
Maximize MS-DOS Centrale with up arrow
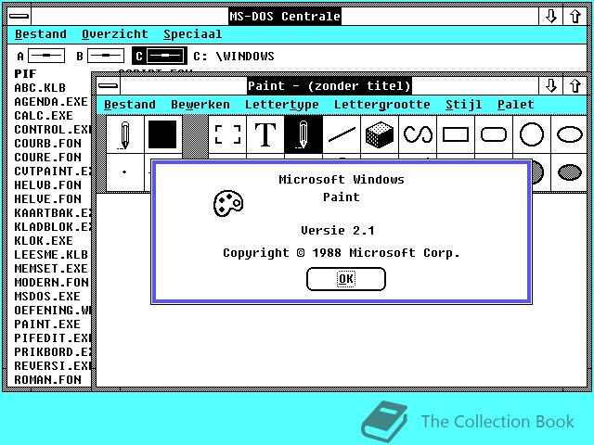pos(575,17)
